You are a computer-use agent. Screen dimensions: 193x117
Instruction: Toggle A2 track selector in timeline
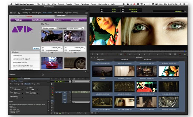[x=65, y=99]
